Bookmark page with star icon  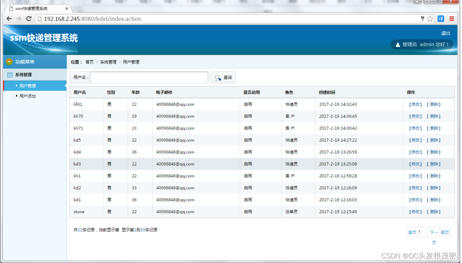click(x=430, y=19)
